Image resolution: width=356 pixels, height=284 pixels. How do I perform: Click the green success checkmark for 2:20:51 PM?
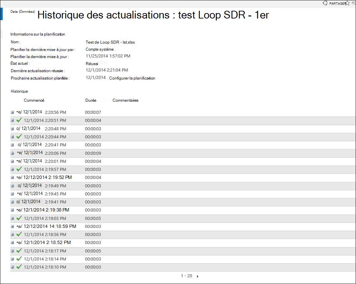click(19, 120)
